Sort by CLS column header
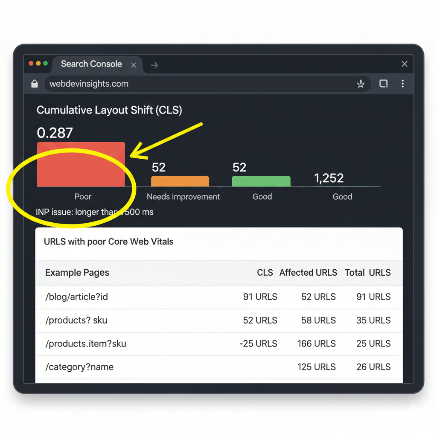The image size is (437, 437). click(x=265, y=272)
